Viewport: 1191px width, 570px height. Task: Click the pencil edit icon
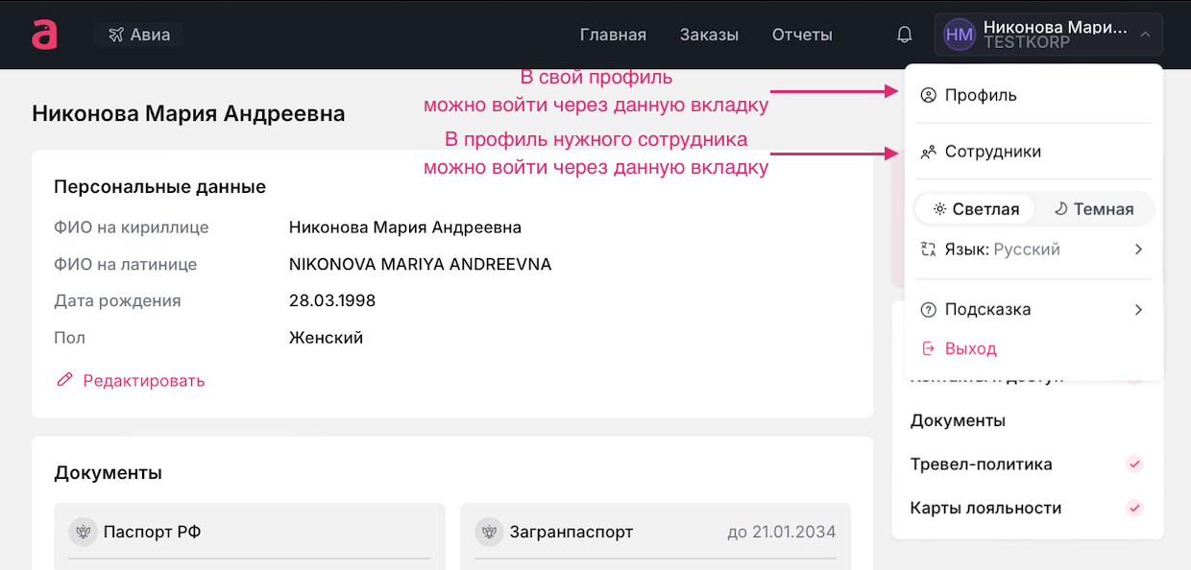click(64, 380)
